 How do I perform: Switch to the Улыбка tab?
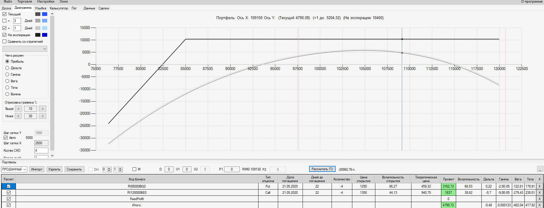[x=41, y=8]
